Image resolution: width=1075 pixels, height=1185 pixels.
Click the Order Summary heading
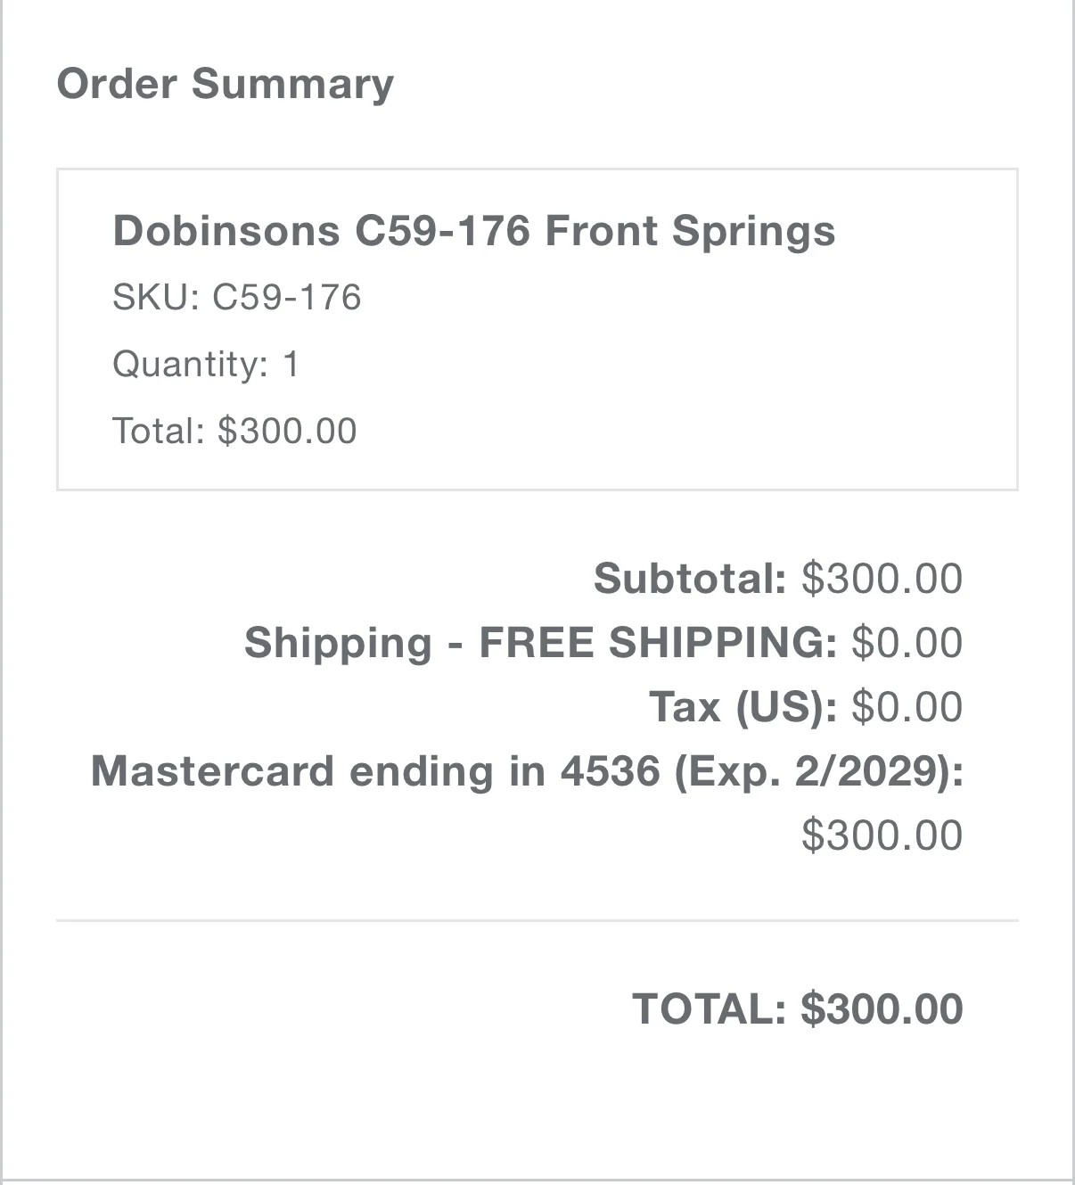pyautogui.click(x=225, y=85)
